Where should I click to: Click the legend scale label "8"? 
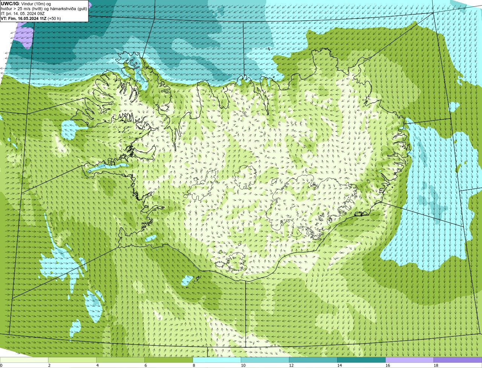coord(194,365)
